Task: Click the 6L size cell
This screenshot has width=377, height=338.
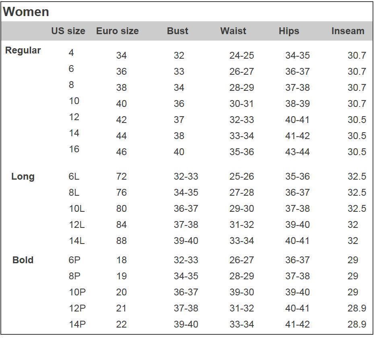Action: 74,176
